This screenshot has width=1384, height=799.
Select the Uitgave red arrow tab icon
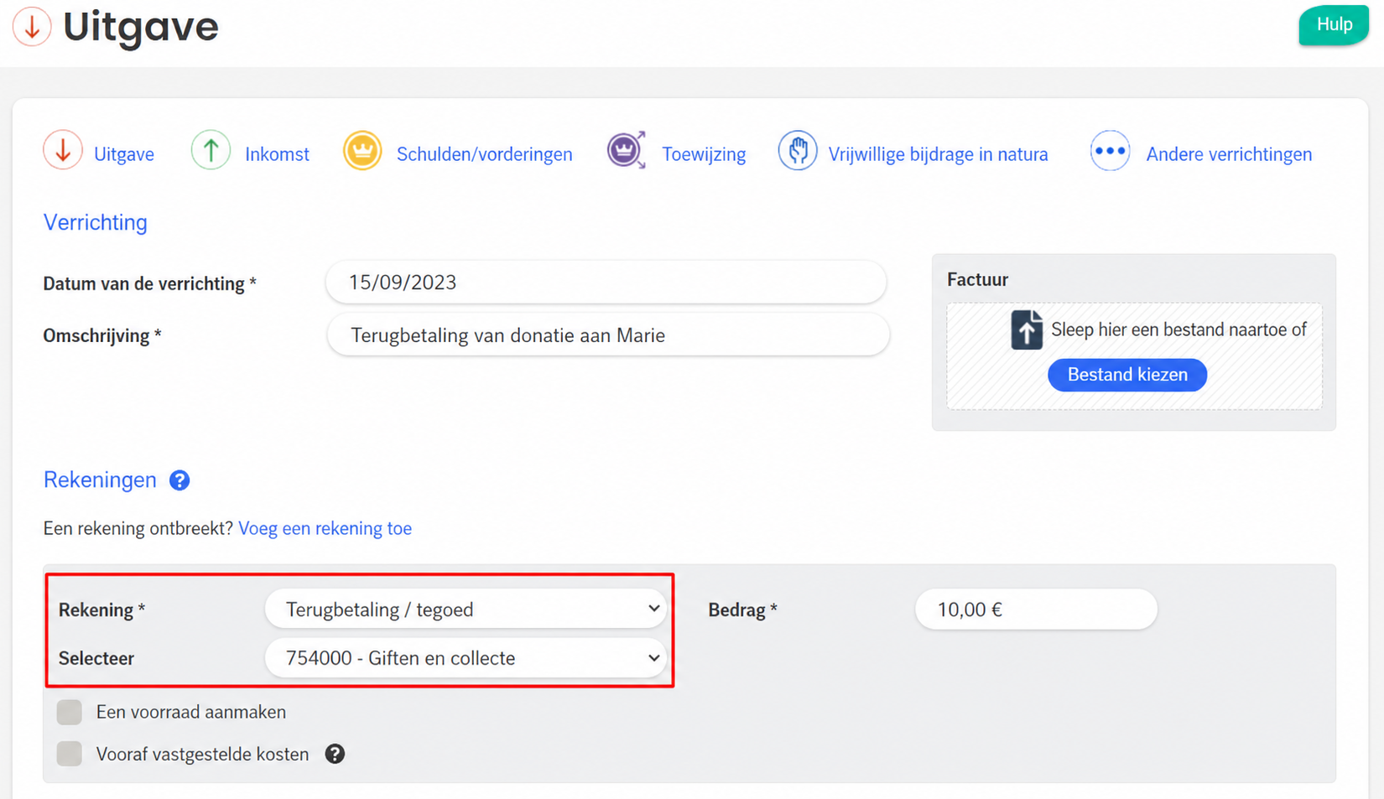(x=63, y=151)
